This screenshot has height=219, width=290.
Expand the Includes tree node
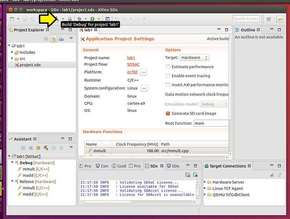(x=12, y=52)
